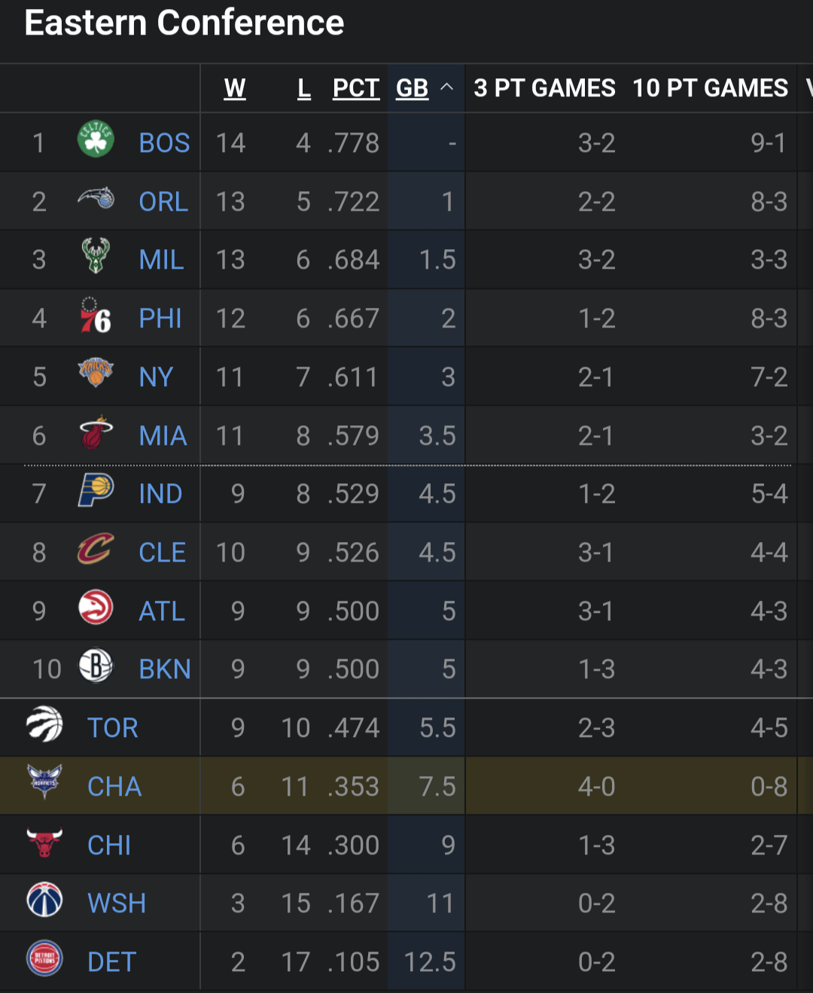813x993 pixels.
Task: Open the BKN team link
Action: tap(165, 669)
